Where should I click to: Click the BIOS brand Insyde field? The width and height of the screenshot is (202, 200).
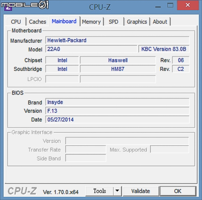pyautogui.click(x=117, y=102)
